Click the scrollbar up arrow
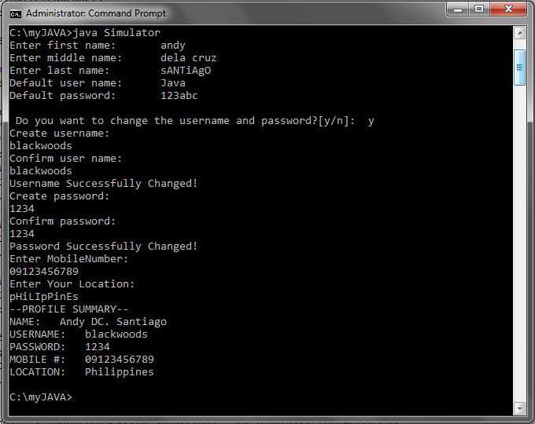The width and height of the screenshot is (535, 424). (x=519, y=34)
